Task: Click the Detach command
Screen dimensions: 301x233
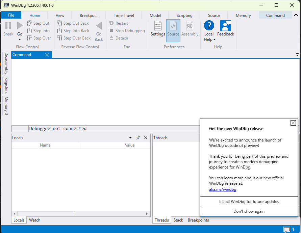Action: coord(119,38)
